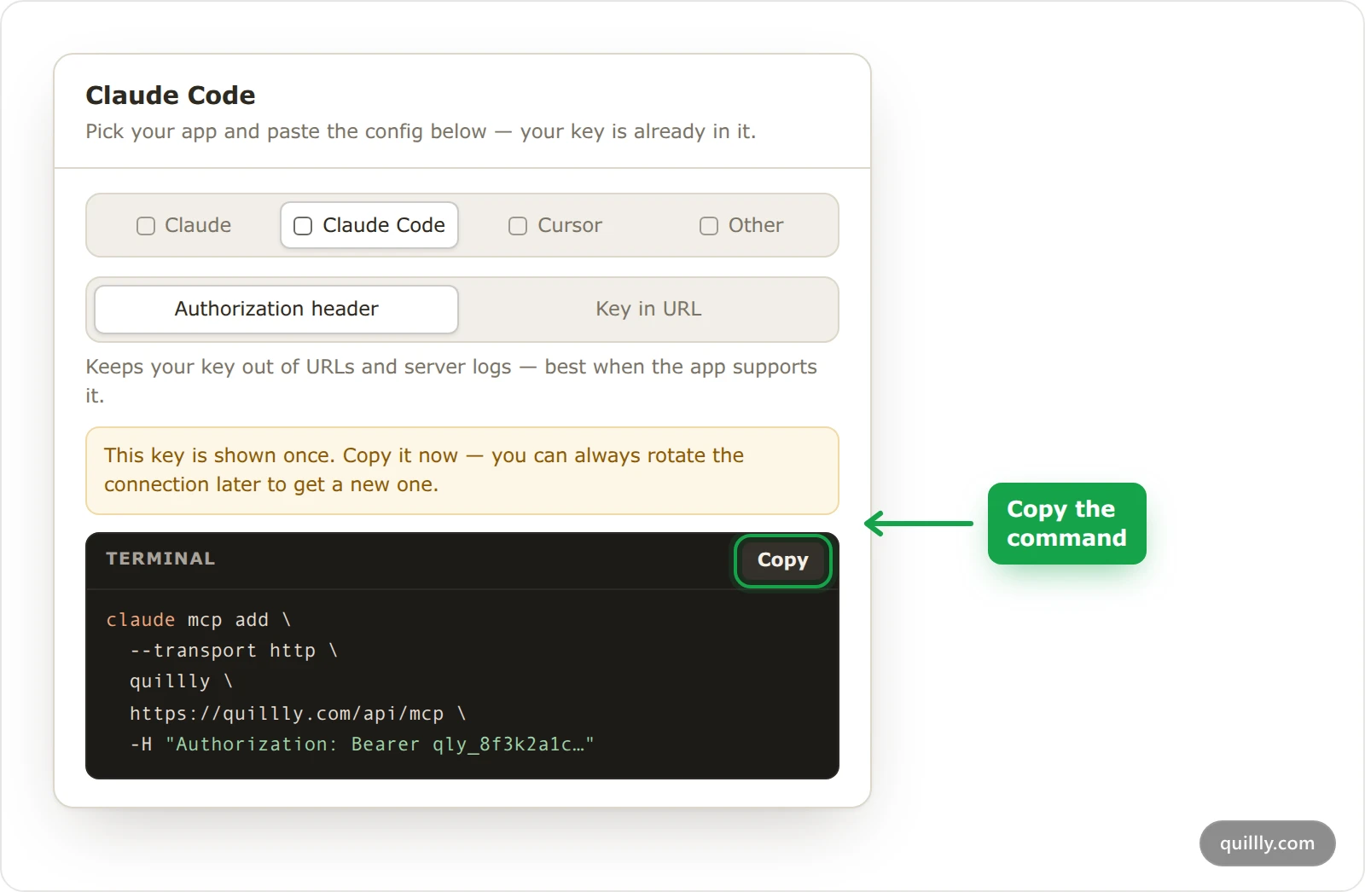Click the app icon beside Cursor label
Screen dimensions: 1365x892
click(x=518, y=226)
